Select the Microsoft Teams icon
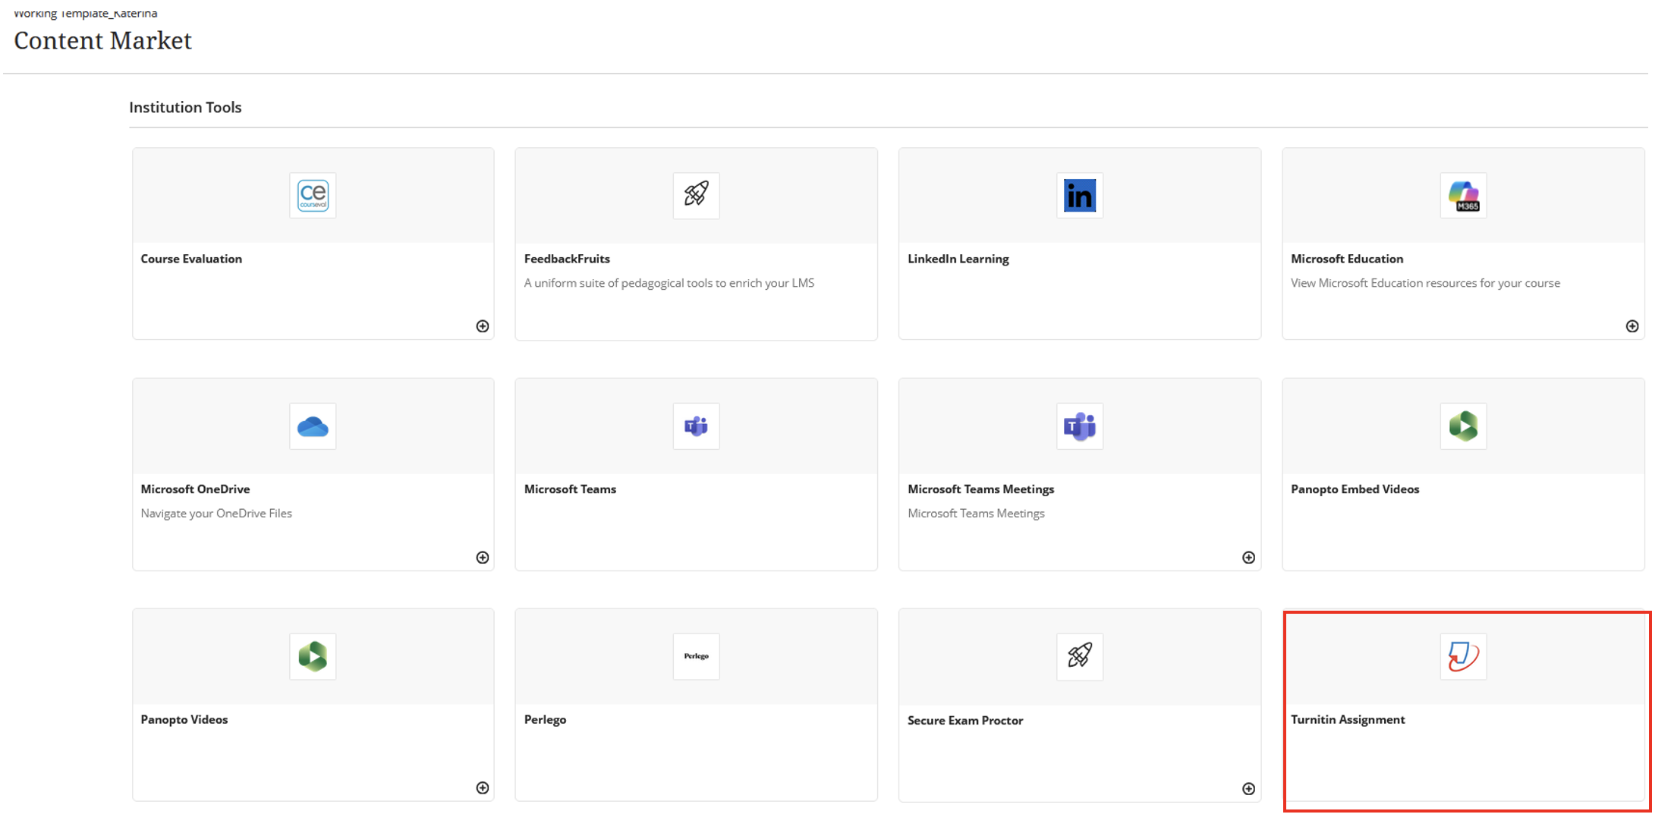The image size is (1674, 833). coord(696,426)
